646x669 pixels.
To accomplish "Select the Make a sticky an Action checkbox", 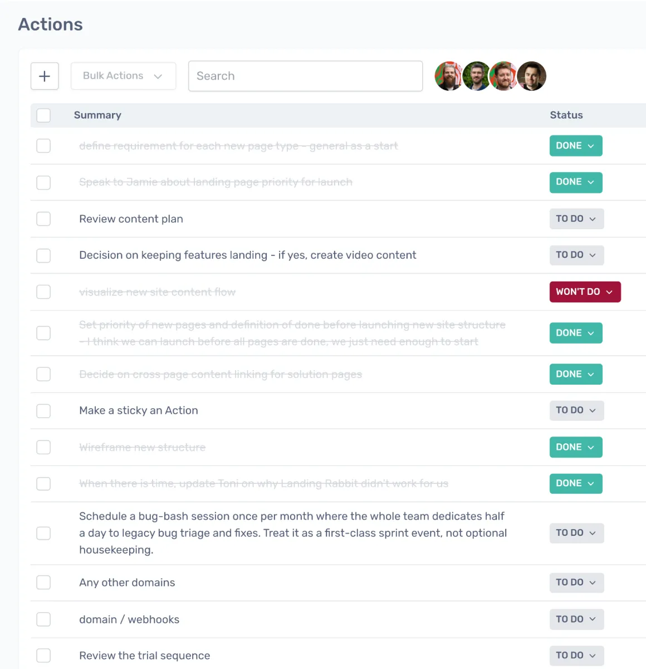I will pyautogui.click(x=43, y=411).
